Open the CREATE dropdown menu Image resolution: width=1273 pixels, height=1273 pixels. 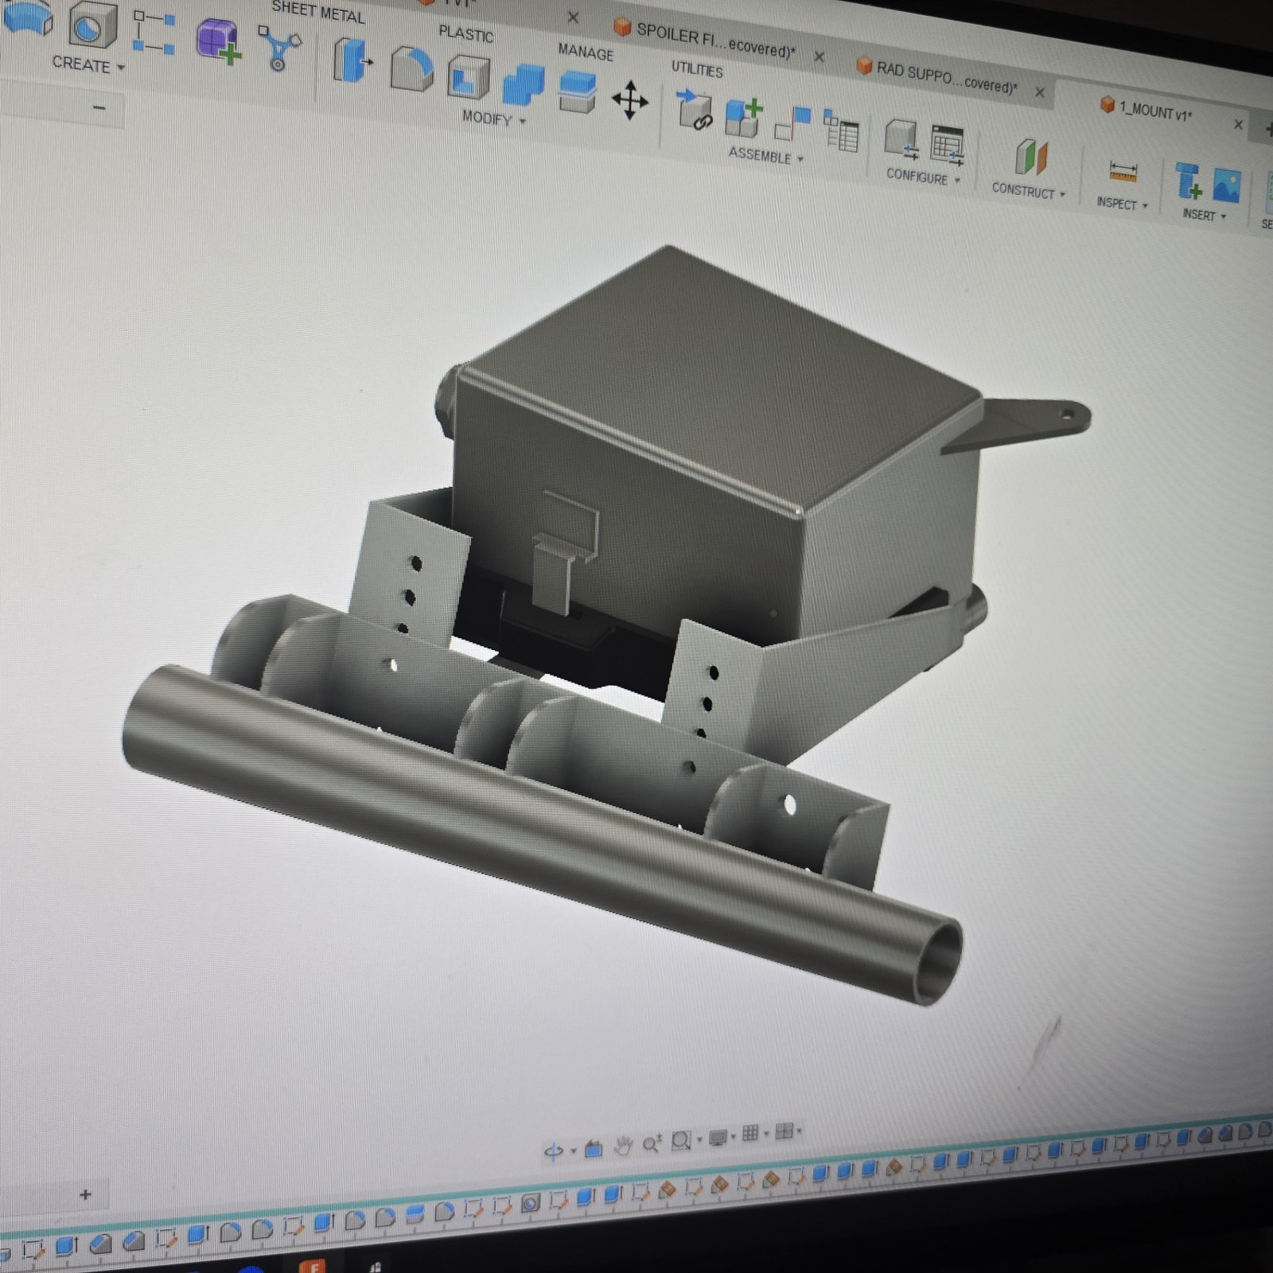tap(88, 64)
